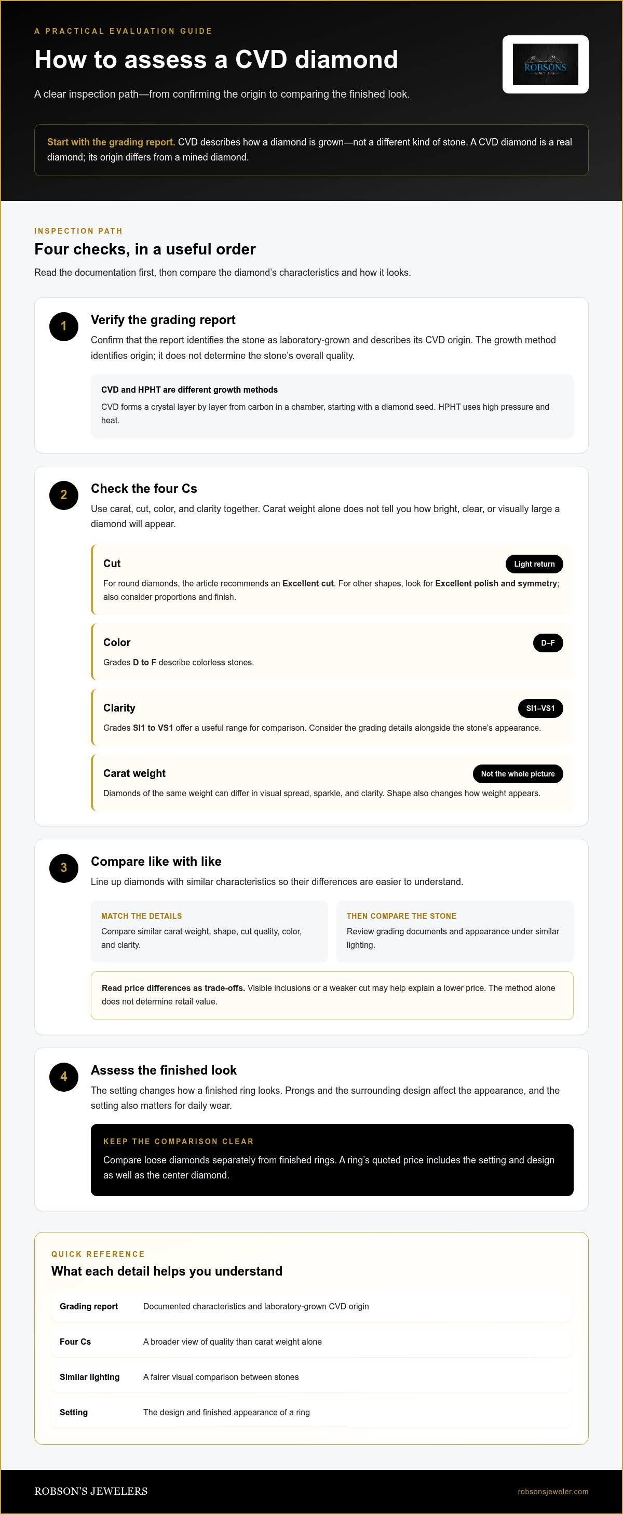Image resolution: width=623 pixels, height=1515 pixels.
Task: Click the Robson's Jewelers footer name
Action: tap(91, 1491)
